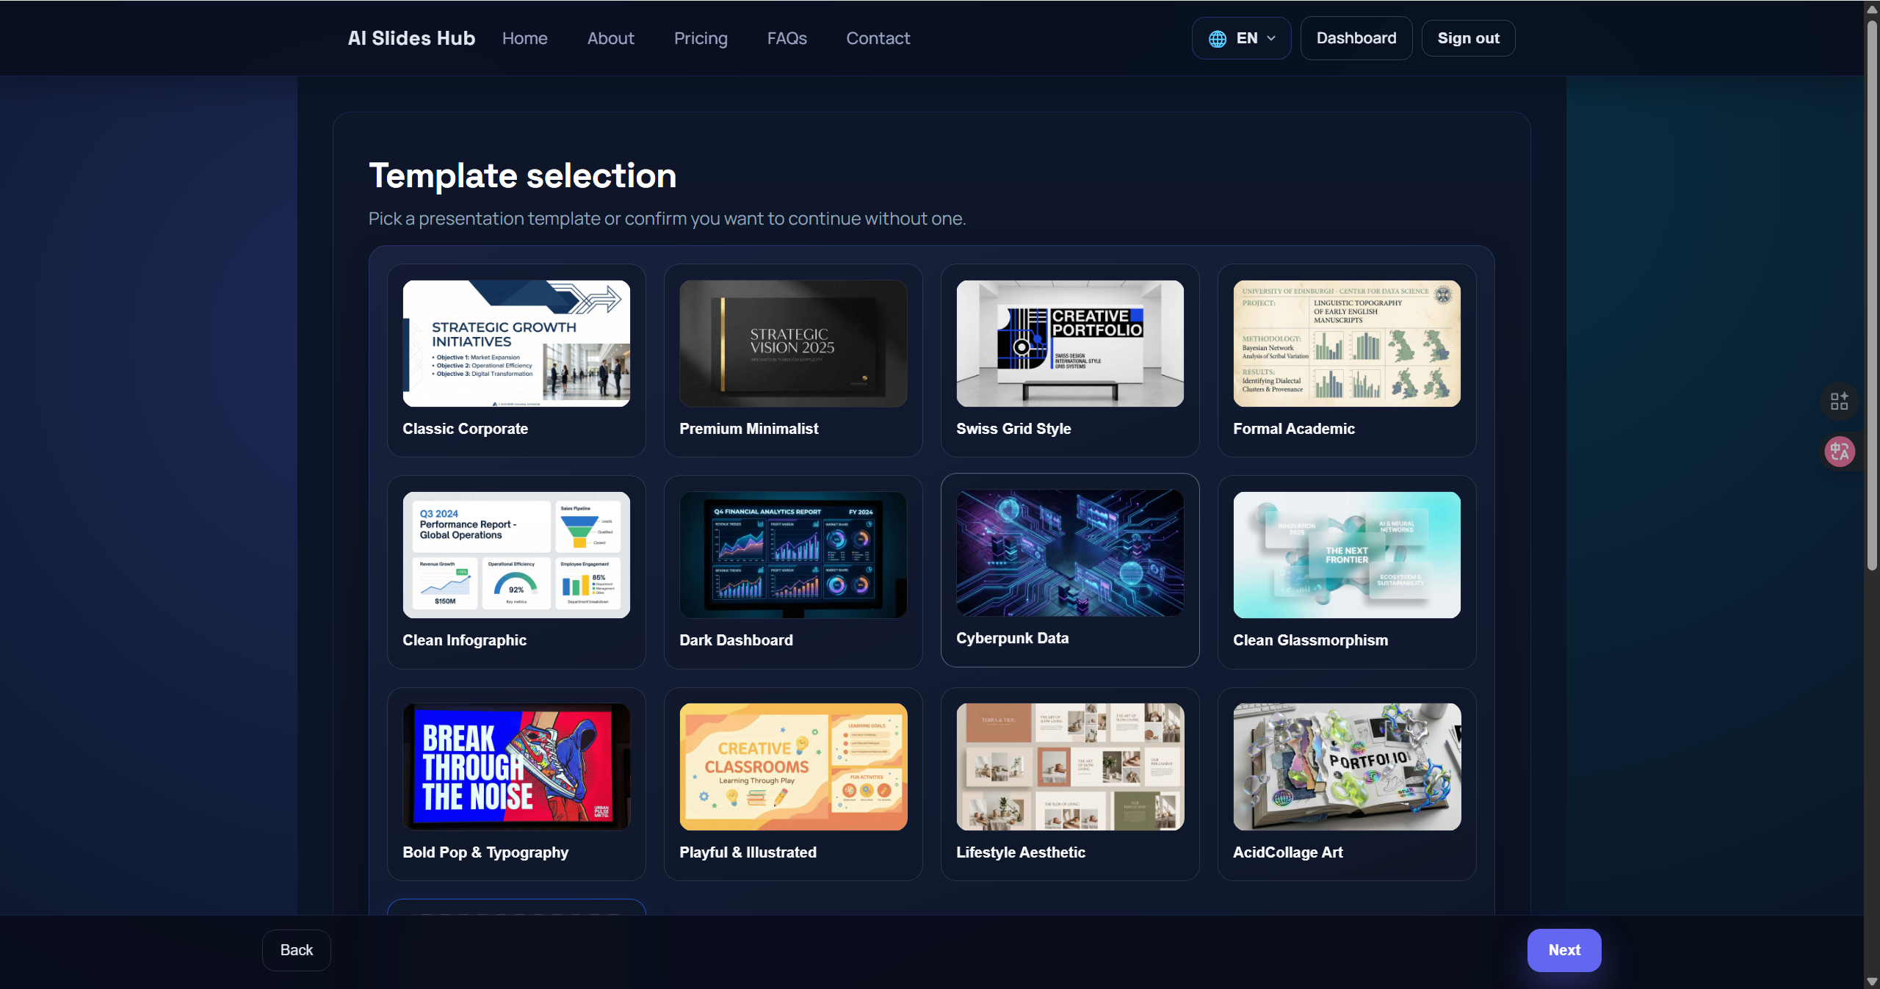Sign out of the account

(1468, 37)
